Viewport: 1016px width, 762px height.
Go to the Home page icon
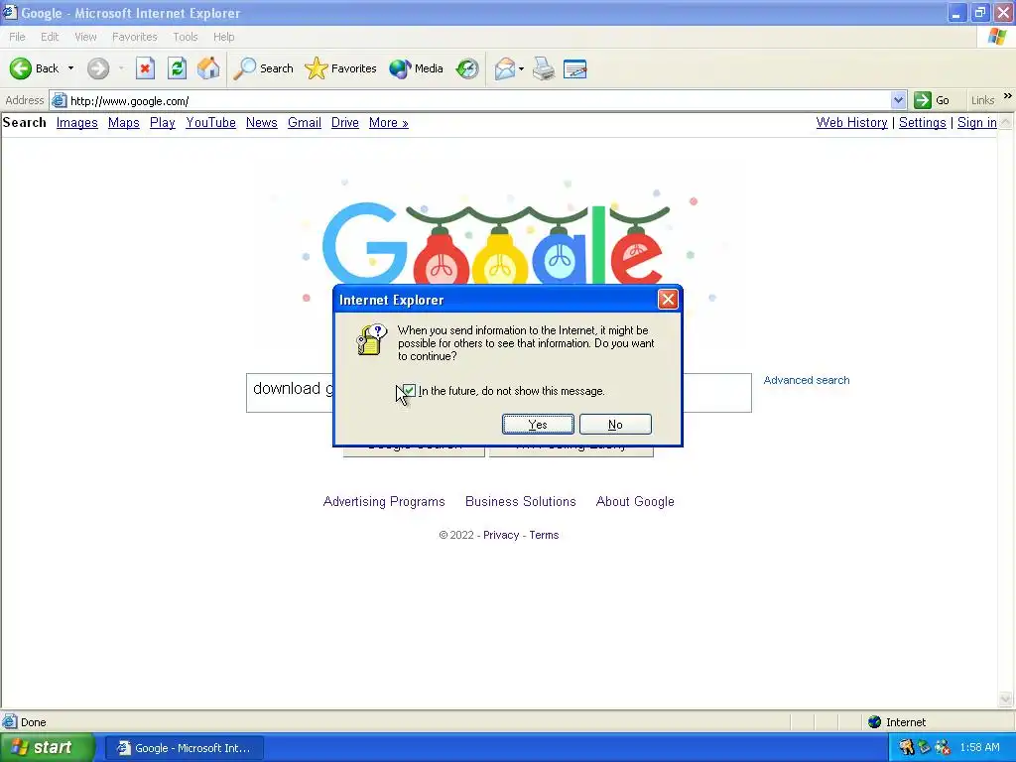(208, 68)
